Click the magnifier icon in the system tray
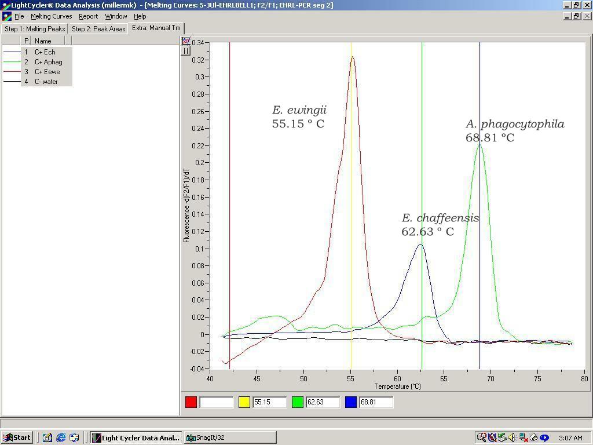The width and height of the screenshot is (593, 445). click(481, 437)
